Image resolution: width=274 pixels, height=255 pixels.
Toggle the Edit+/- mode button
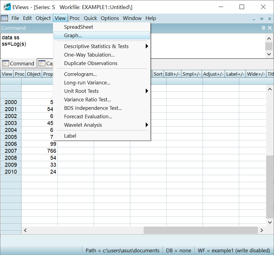[x=173, y=74]
